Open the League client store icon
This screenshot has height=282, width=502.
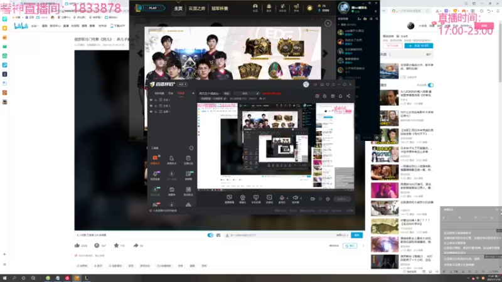coord(296,7)
